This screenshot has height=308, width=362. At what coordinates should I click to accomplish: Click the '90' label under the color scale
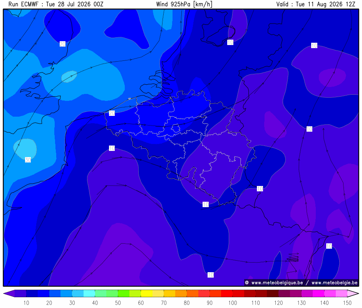(x=209, y=303)
